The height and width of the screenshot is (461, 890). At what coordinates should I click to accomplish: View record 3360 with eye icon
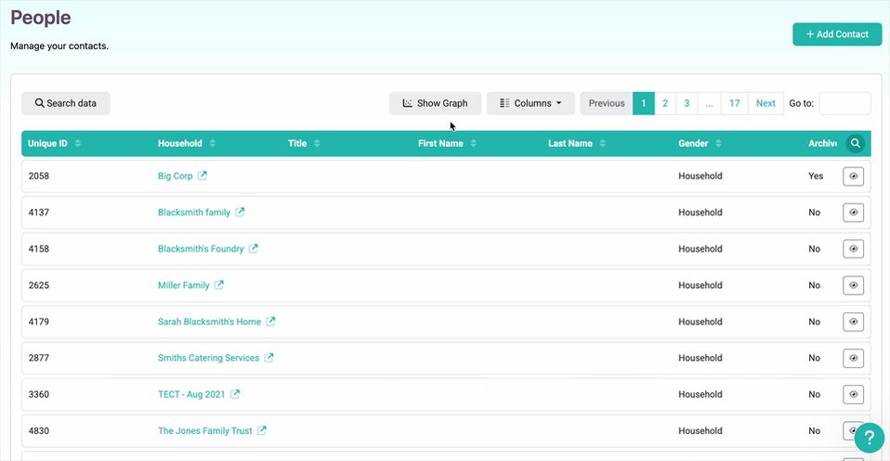click(x=853, y=395)
